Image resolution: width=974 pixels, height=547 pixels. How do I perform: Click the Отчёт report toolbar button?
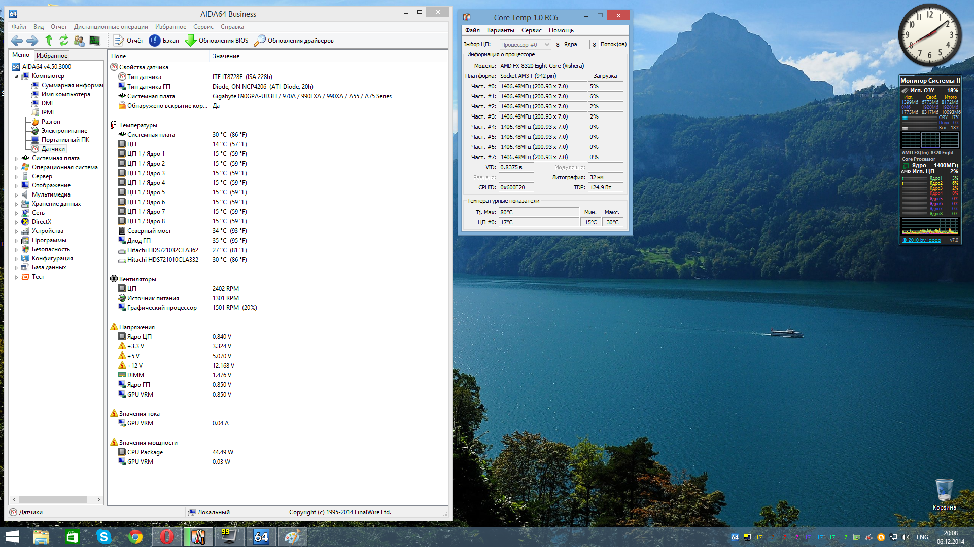pyautogui.click(x=128, y=41)
